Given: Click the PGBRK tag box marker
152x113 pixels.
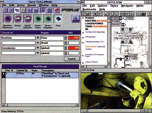Looking at the screenshot, I should pos(120,18).
